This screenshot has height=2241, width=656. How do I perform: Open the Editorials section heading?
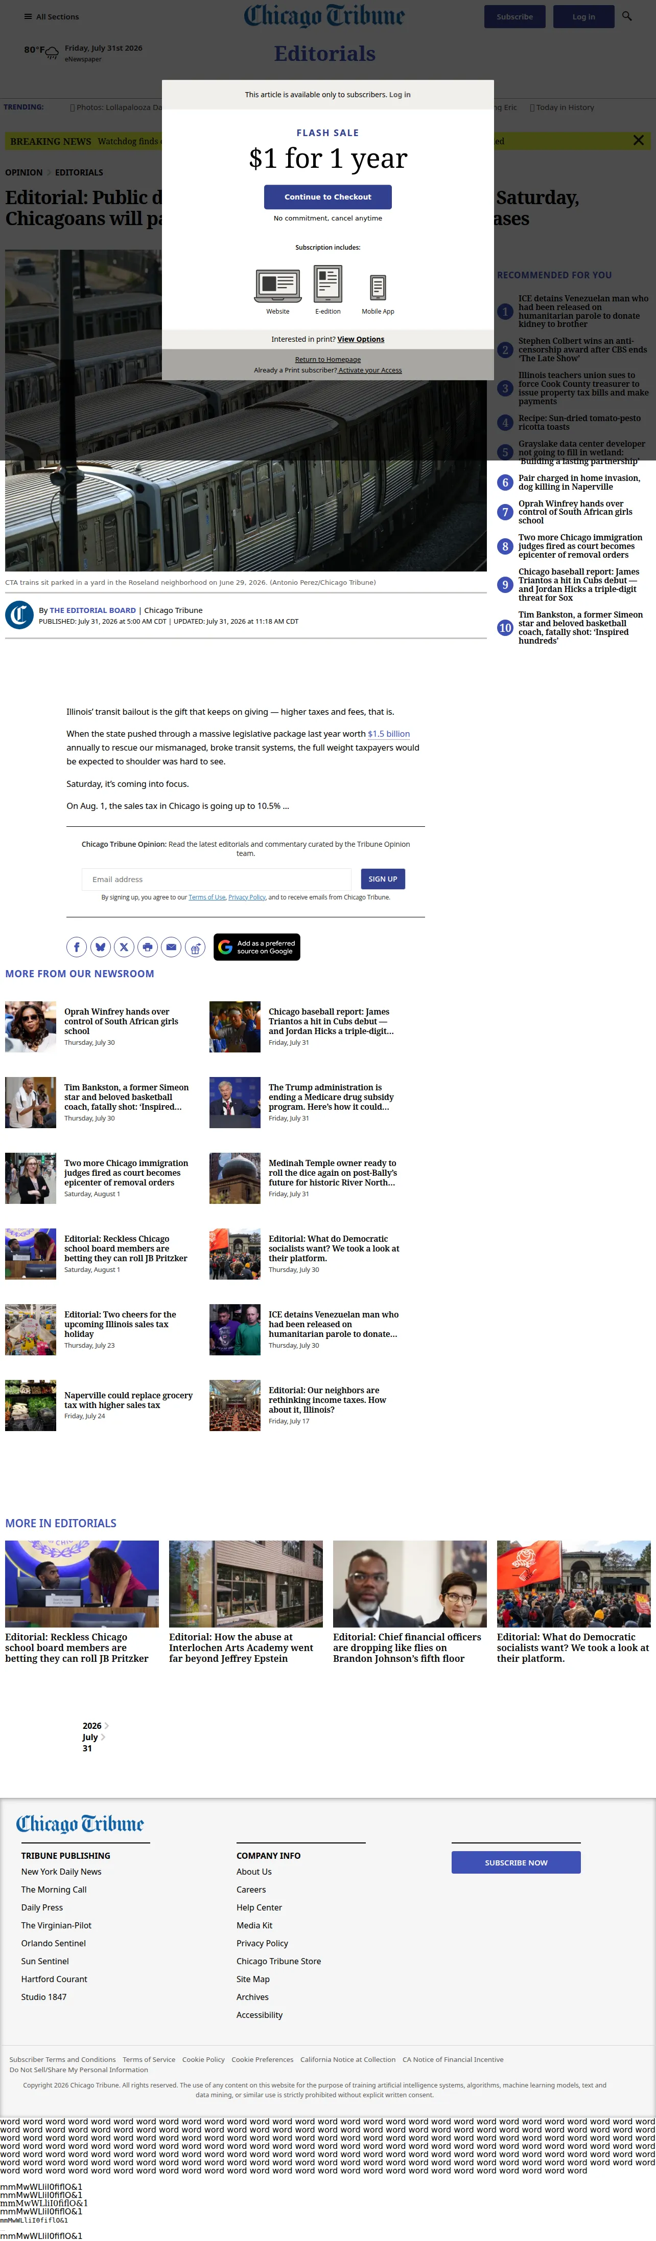325,54
